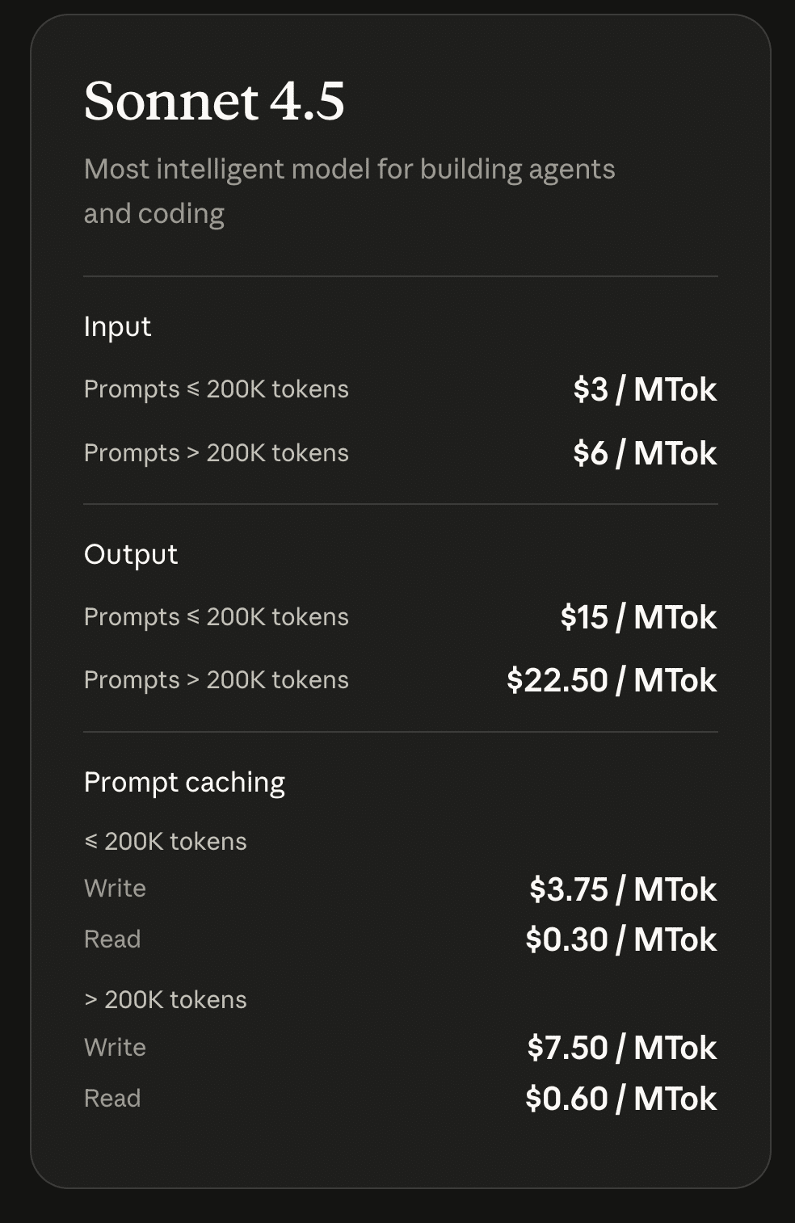Click the Sonnet 4.5 title
The image size is (795, 1223).
click(x=214, y=102)
